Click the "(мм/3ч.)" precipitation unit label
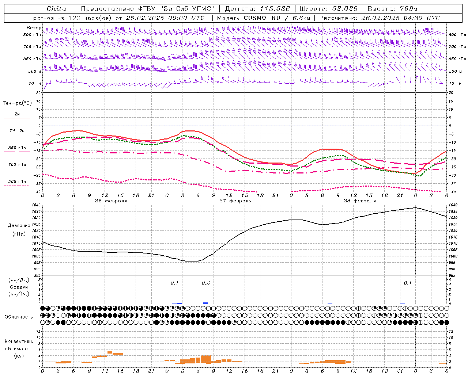 pyautogui.click(x=19, y=280)
